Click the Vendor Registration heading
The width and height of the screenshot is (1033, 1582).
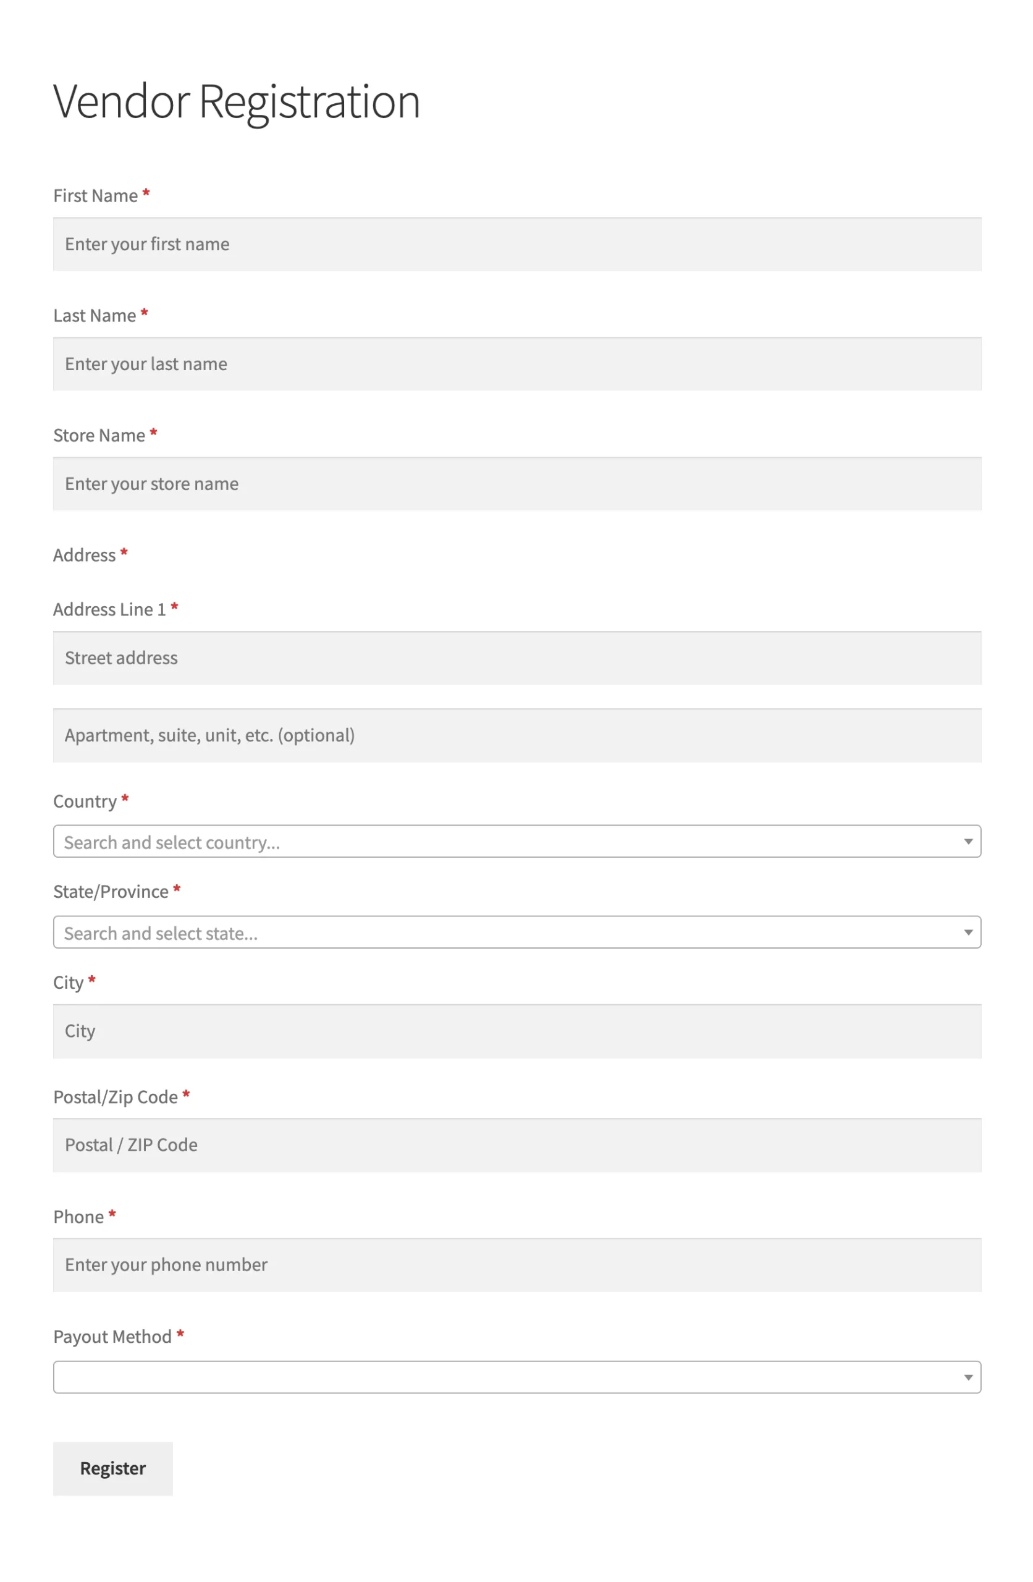pos(236,102)
